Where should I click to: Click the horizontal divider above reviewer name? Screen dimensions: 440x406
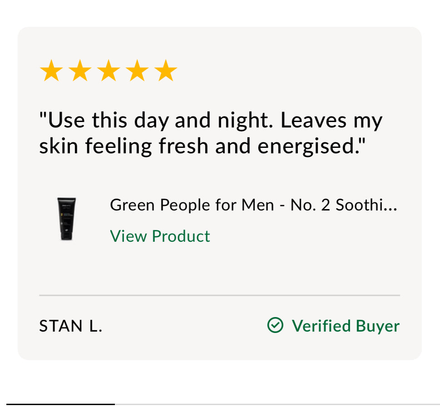click(219, 295)
